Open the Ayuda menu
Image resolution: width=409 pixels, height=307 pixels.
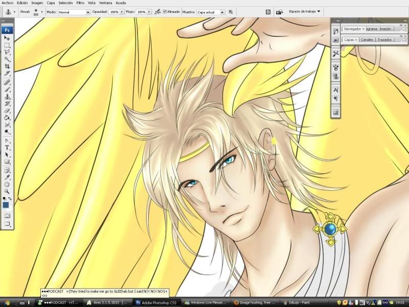click(x=121, y=3)
